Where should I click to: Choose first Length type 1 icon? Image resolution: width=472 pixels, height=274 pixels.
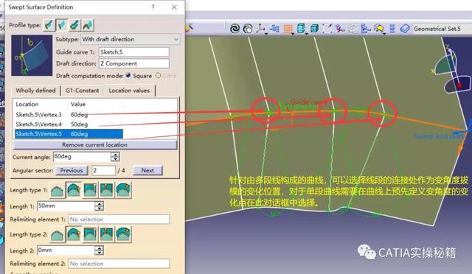tap(58, 190)
